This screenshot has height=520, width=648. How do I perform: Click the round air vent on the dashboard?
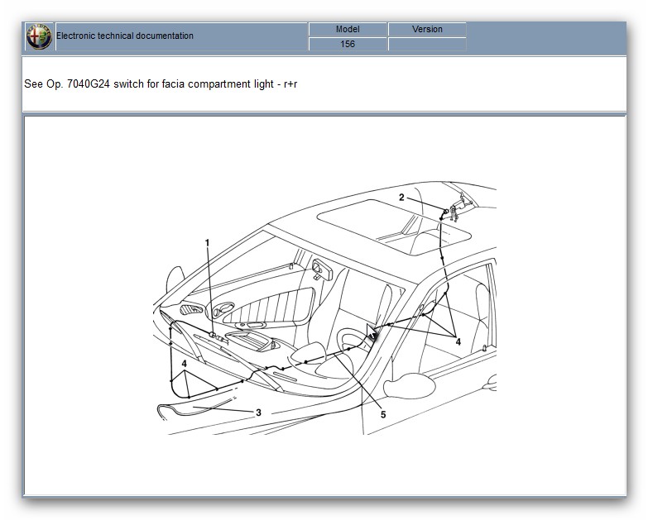pos(223,312)
